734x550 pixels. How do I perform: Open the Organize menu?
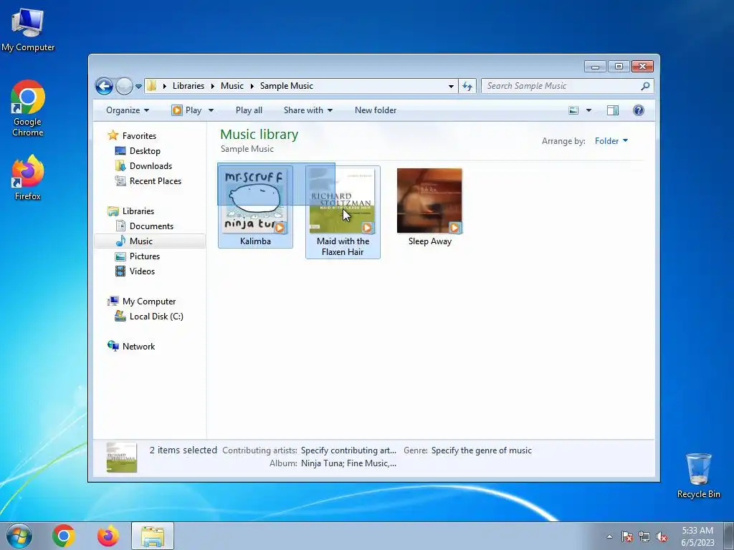point(128,110)
